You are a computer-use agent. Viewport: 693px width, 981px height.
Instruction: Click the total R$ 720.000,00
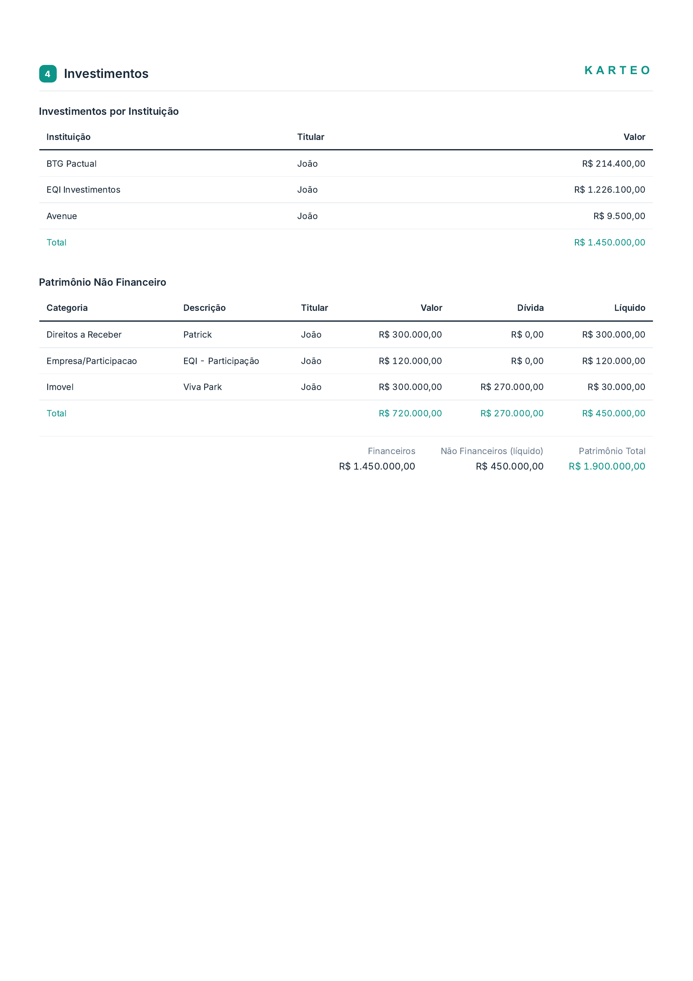(x=411, y=413)
